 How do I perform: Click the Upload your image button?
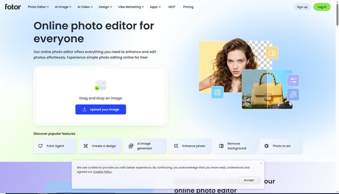101,110
